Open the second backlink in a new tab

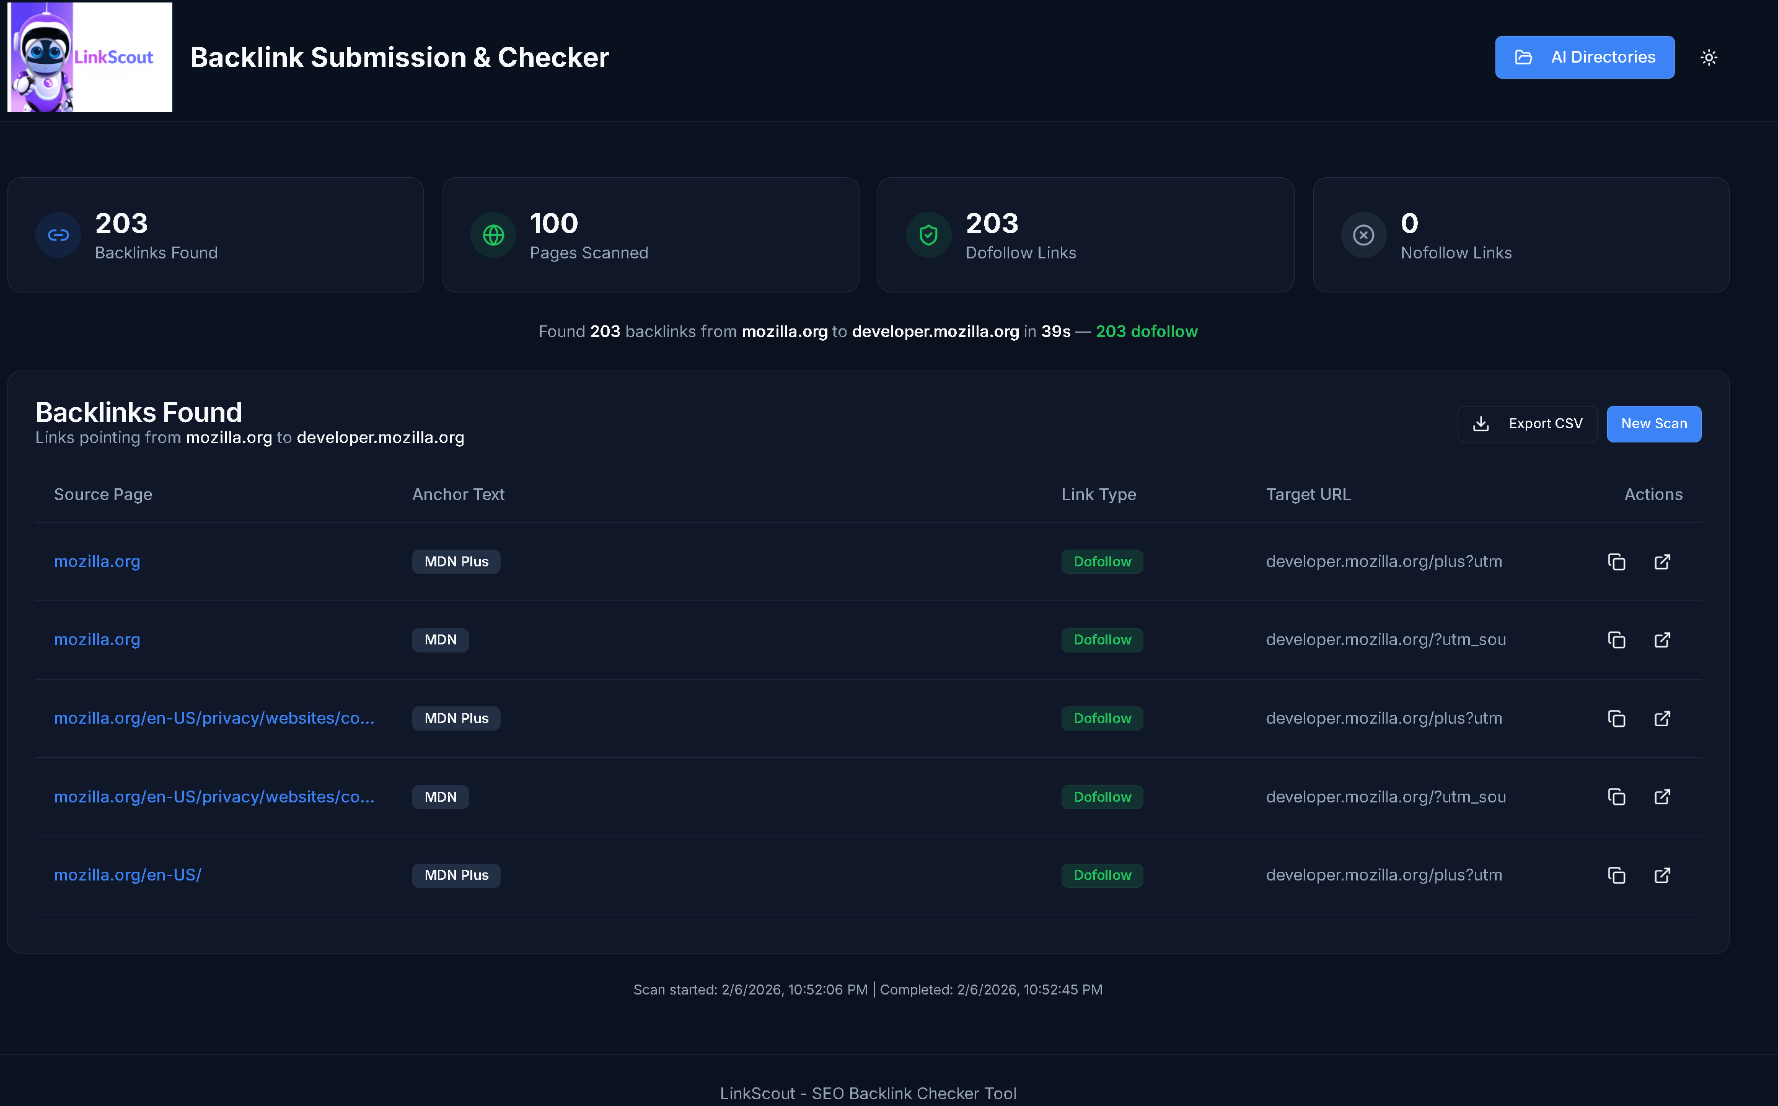point(1663,639)
